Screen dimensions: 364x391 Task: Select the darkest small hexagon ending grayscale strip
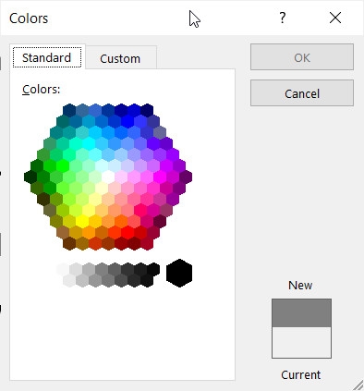click(x=153, y=269)
